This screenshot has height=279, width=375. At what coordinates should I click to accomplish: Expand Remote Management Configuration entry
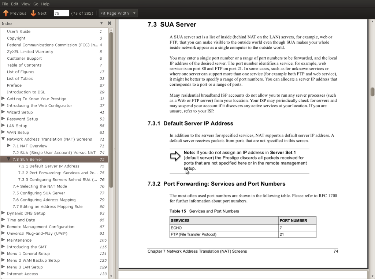tap(3, 226)
